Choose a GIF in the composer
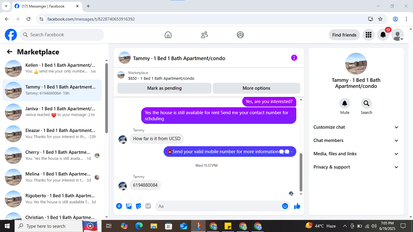 click(x=148, y=206)
